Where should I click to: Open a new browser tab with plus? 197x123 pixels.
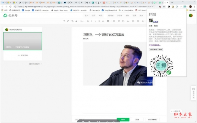172,3
